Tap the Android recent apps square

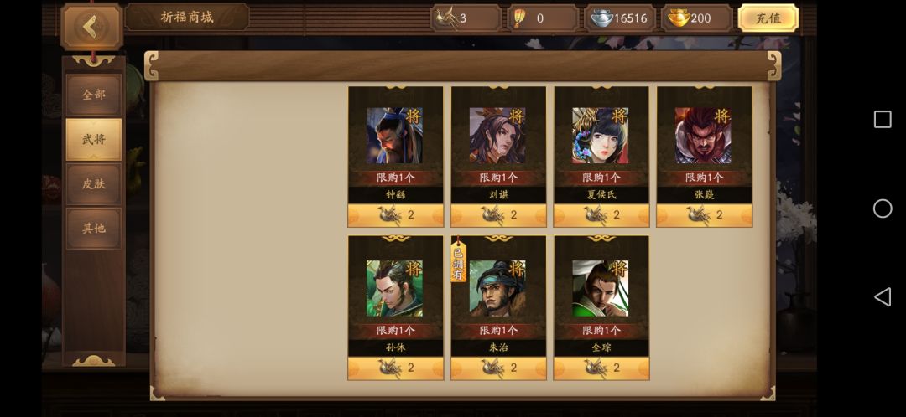click(x=883, y=120)
